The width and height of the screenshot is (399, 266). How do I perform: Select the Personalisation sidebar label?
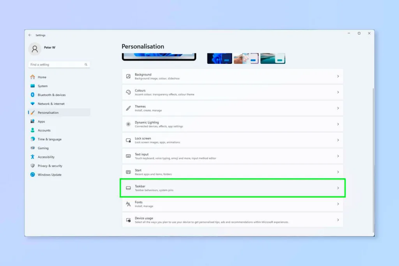[x=48, y=113]
